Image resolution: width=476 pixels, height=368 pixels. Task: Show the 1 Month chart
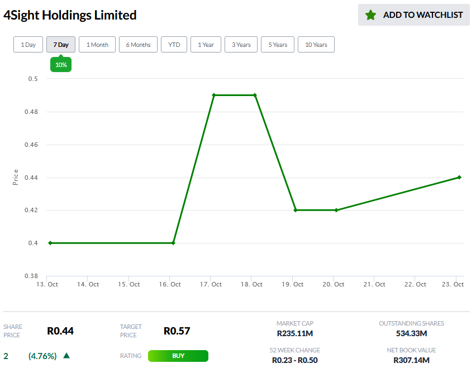97,45
